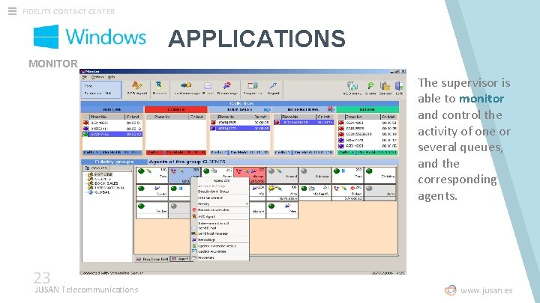Screen dimensions: 540x303
Task: Click the INTERNATIONAL calls list header
Action: 304,109
